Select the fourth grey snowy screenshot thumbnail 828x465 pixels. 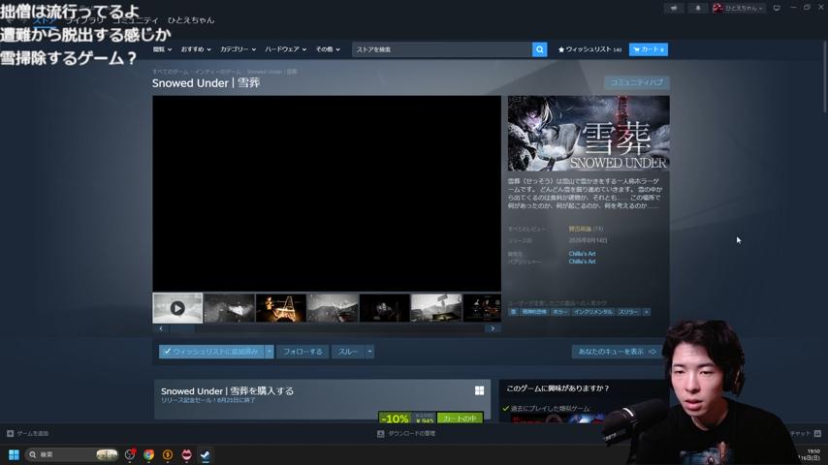coord(333,308)
